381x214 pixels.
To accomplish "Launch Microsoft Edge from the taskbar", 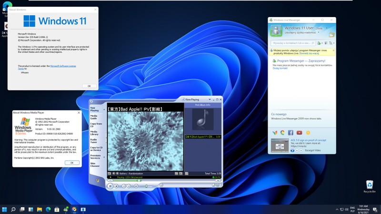I will (x=48, y=209).
